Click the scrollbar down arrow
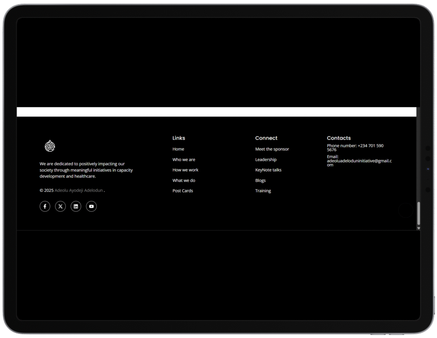This screenshot has width=437, height=338. (x=419, y=228)
